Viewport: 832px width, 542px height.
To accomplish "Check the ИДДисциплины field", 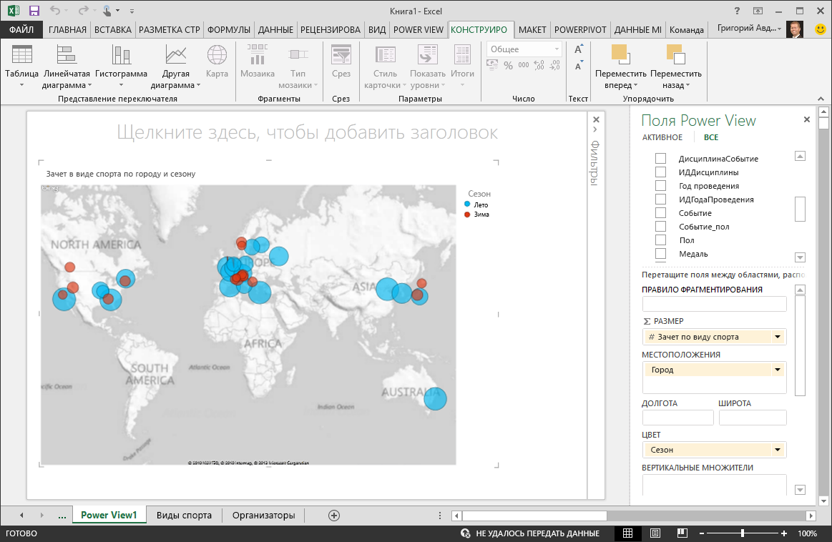I will click(660, 172).
